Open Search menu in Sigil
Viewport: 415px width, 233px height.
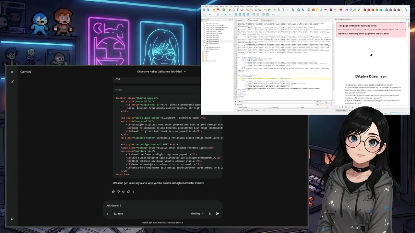point(221,6)
